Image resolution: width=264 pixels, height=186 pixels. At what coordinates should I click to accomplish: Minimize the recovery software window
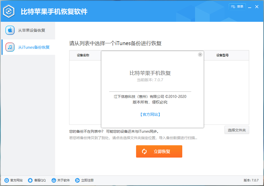[250, 7]
